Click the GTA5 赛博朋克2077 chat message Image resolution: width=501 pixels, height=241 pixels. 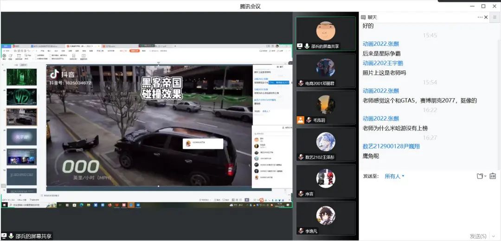pos(420,101)
